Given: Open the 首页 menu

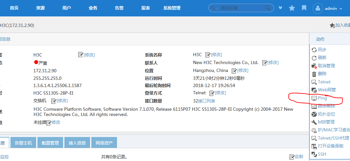Looking at the screenshot, I should pos(14,8).
